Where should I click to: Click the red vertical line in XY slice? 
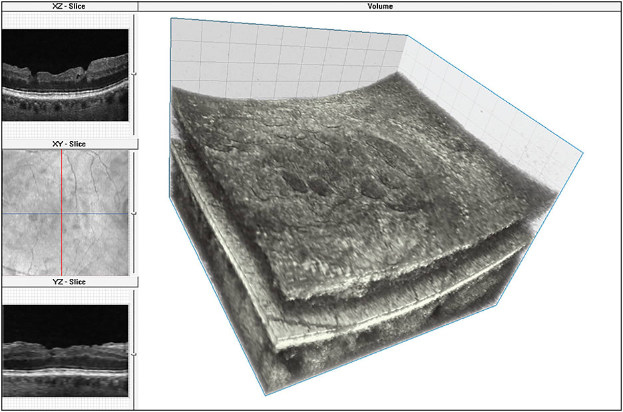pos(61,180)
